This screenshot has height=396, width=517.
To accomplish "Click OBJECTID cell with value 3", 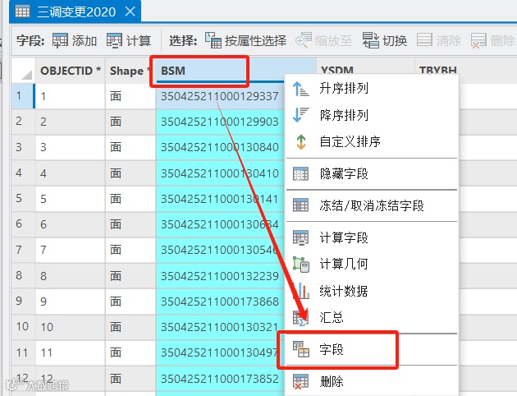I will 70,147.
